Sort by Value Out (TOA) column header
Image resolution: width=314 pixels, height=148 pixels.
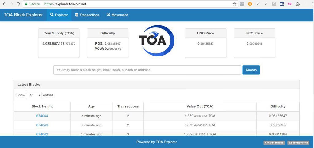[x=200, y=106]
